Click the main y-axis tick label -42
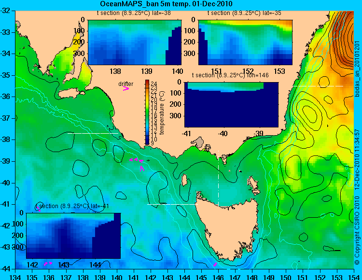The width and height of the screenshot is (362, 280). 5,226
